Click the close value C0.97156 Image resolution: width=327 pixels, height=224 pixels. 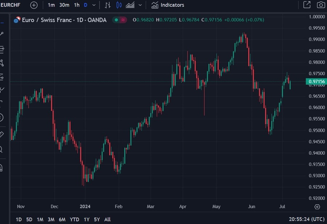pos(212,20)
